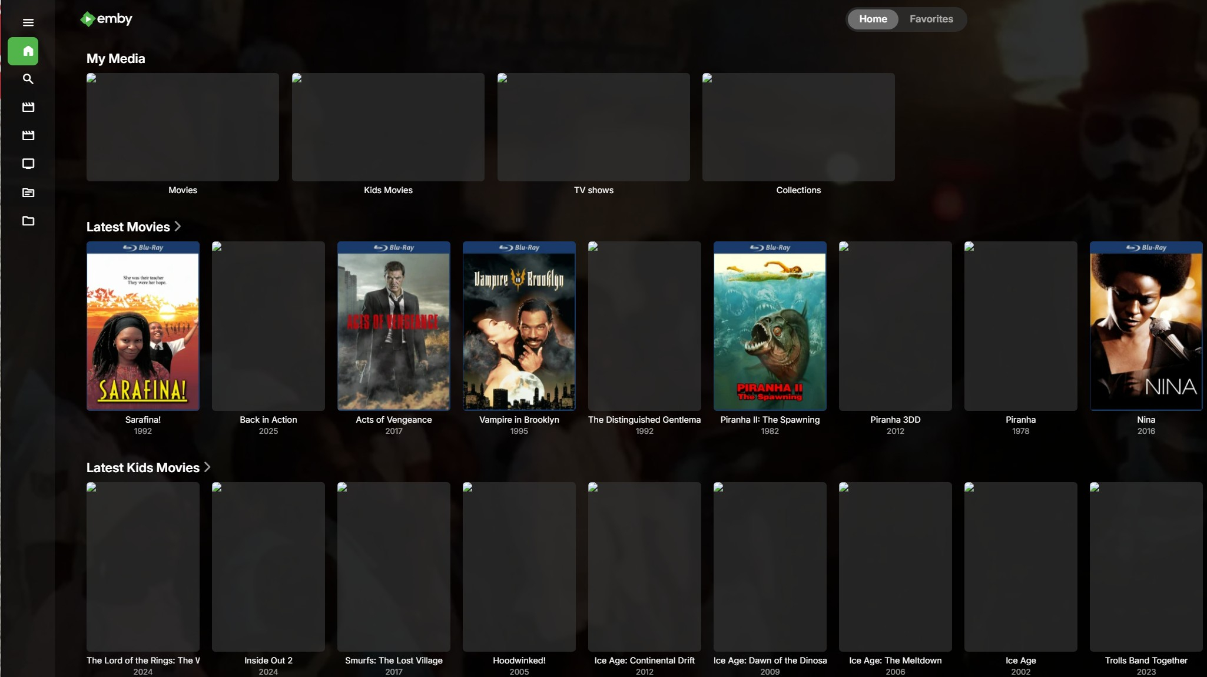Image resolution: width=1207 pixels, height=677 pixels.
Task: Open the TV monitor sidebar icon
Action: pyautogui.click(x=28, y=164)
